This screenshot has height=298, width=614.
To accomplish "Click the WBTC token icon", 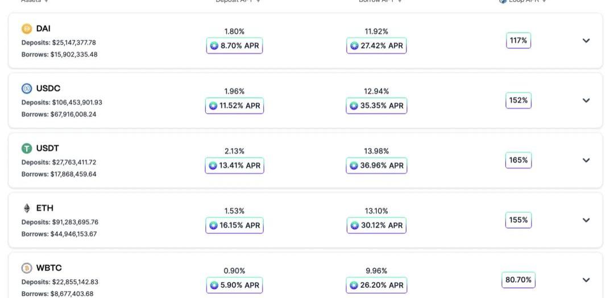I will tap(27, 268).
